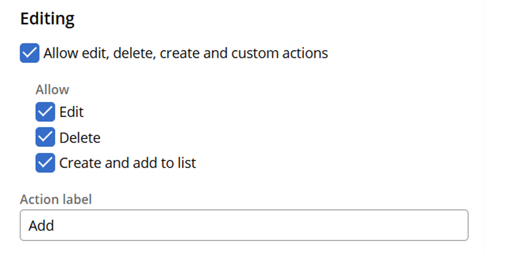517x254 pixels.
Task: Uncheck "Allow edit, delete, create and custom actions"
Action: click(28, 53)
